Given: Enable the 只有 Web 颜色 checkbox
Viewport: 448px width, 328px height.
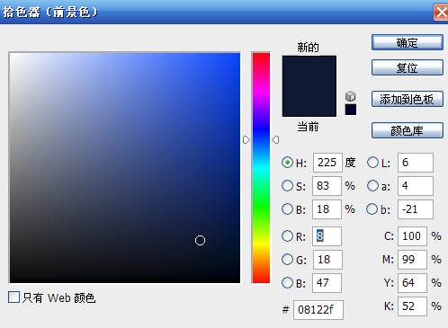Looking at the screenshot, I should click(x=13, y=297).
